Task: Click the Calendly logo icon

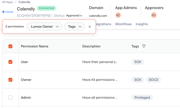Action: click(8, 12)
